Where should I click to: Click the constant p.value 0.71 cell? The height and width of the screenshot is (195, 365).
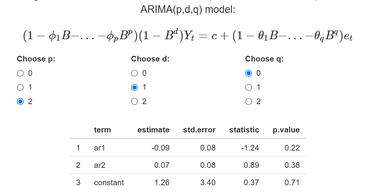pyautogui.click(x=292, y=183)
